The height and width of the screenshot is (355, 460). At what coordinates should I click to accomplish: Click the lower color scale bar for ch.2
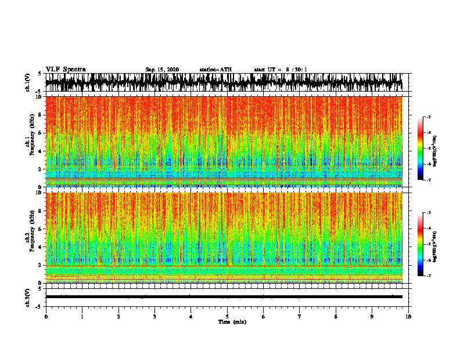(420, 244)
